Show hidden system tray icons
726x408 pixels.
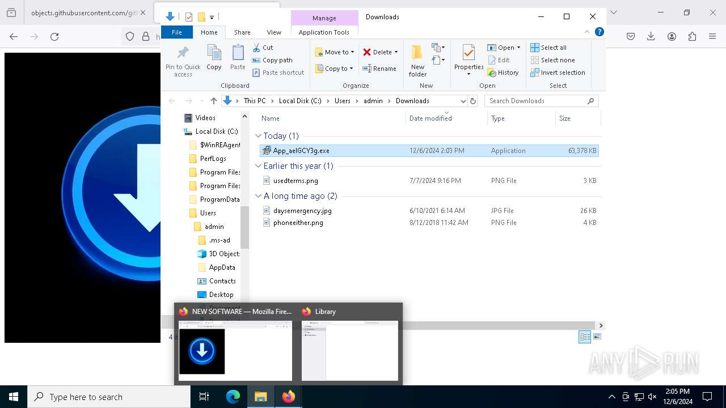(611, 397)
